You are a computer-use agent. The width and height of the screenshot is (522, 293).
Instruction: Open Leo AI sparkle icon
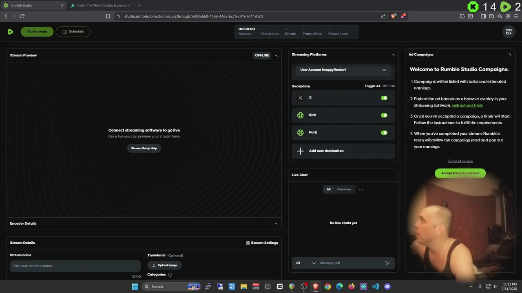[500, 16]
